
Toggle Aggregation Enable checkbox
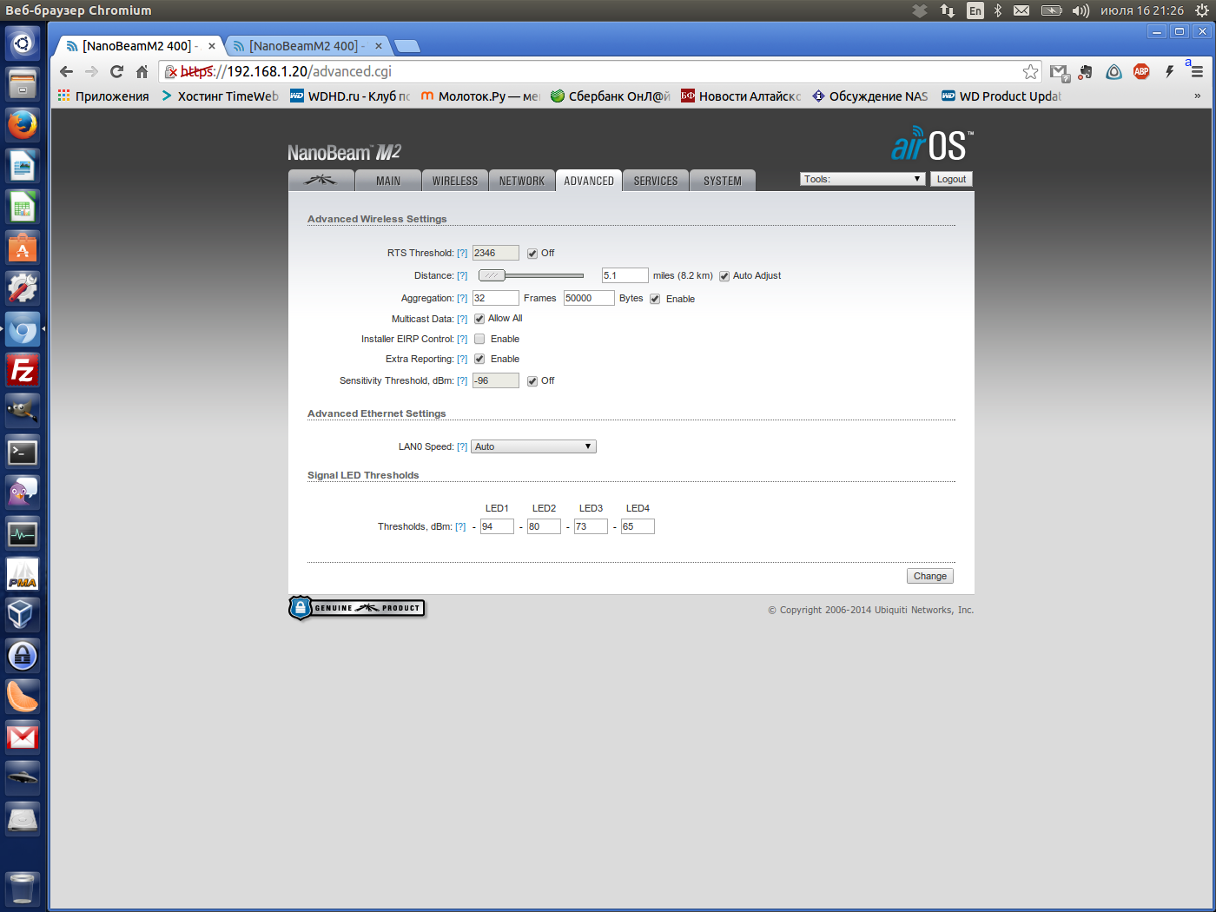click(x=655, y=299)
